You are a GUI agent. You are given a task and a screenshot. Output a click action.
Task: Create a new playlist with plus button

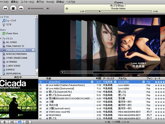[4, 122]
